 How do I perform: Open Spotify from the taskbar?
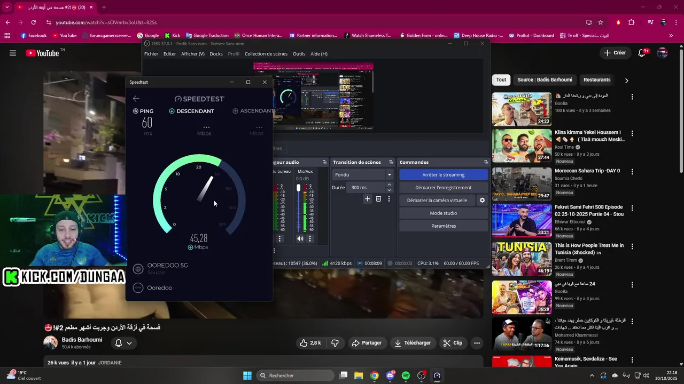pyautogui.click(x=406, y=375)
